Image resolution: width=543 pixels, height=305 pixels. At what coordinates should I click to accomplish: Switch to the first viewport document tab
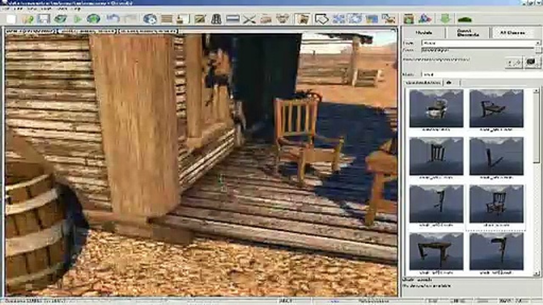point(31,31)
